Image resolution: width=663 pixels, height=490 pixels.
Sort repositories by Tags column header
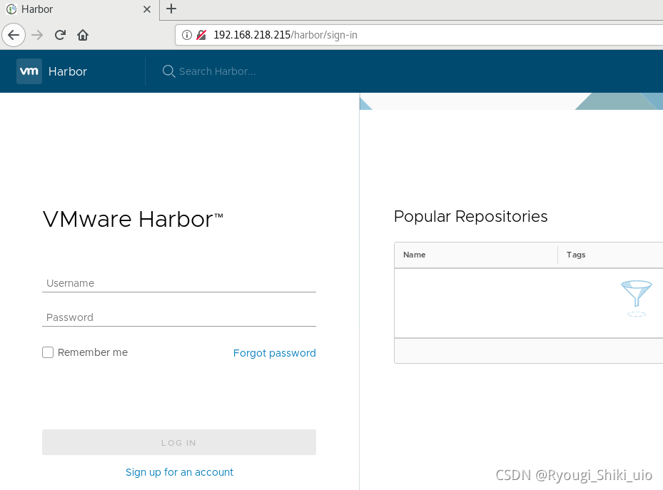[576, 255]
